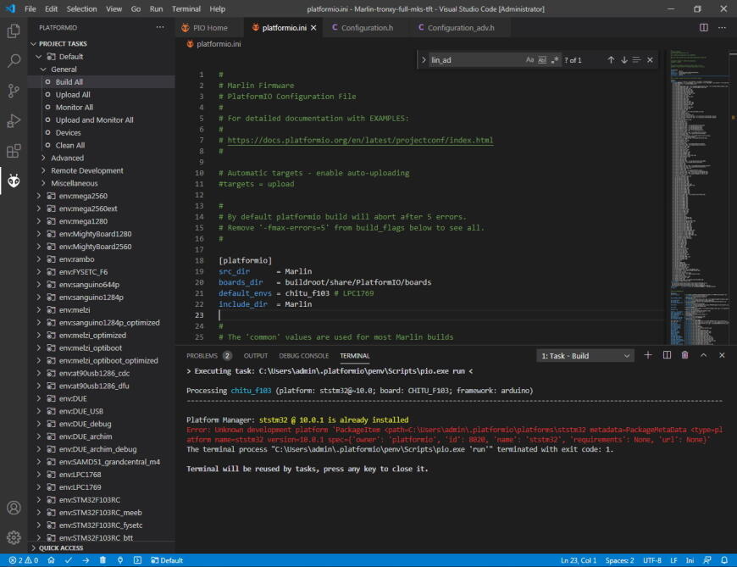
Task: Expand the env:mega2560 environment
Action: pyautogui.click(x=39, y=196)
